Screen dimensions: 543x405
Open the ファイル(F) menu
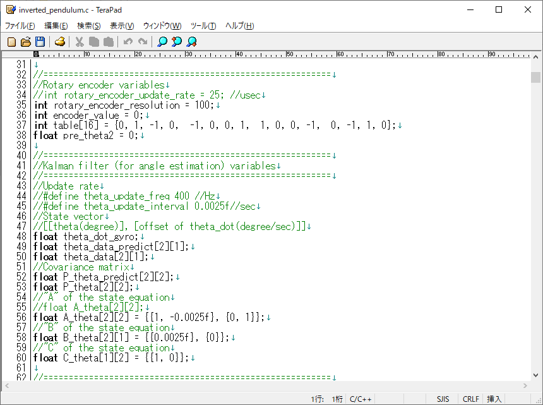click(x=20, y=26)
